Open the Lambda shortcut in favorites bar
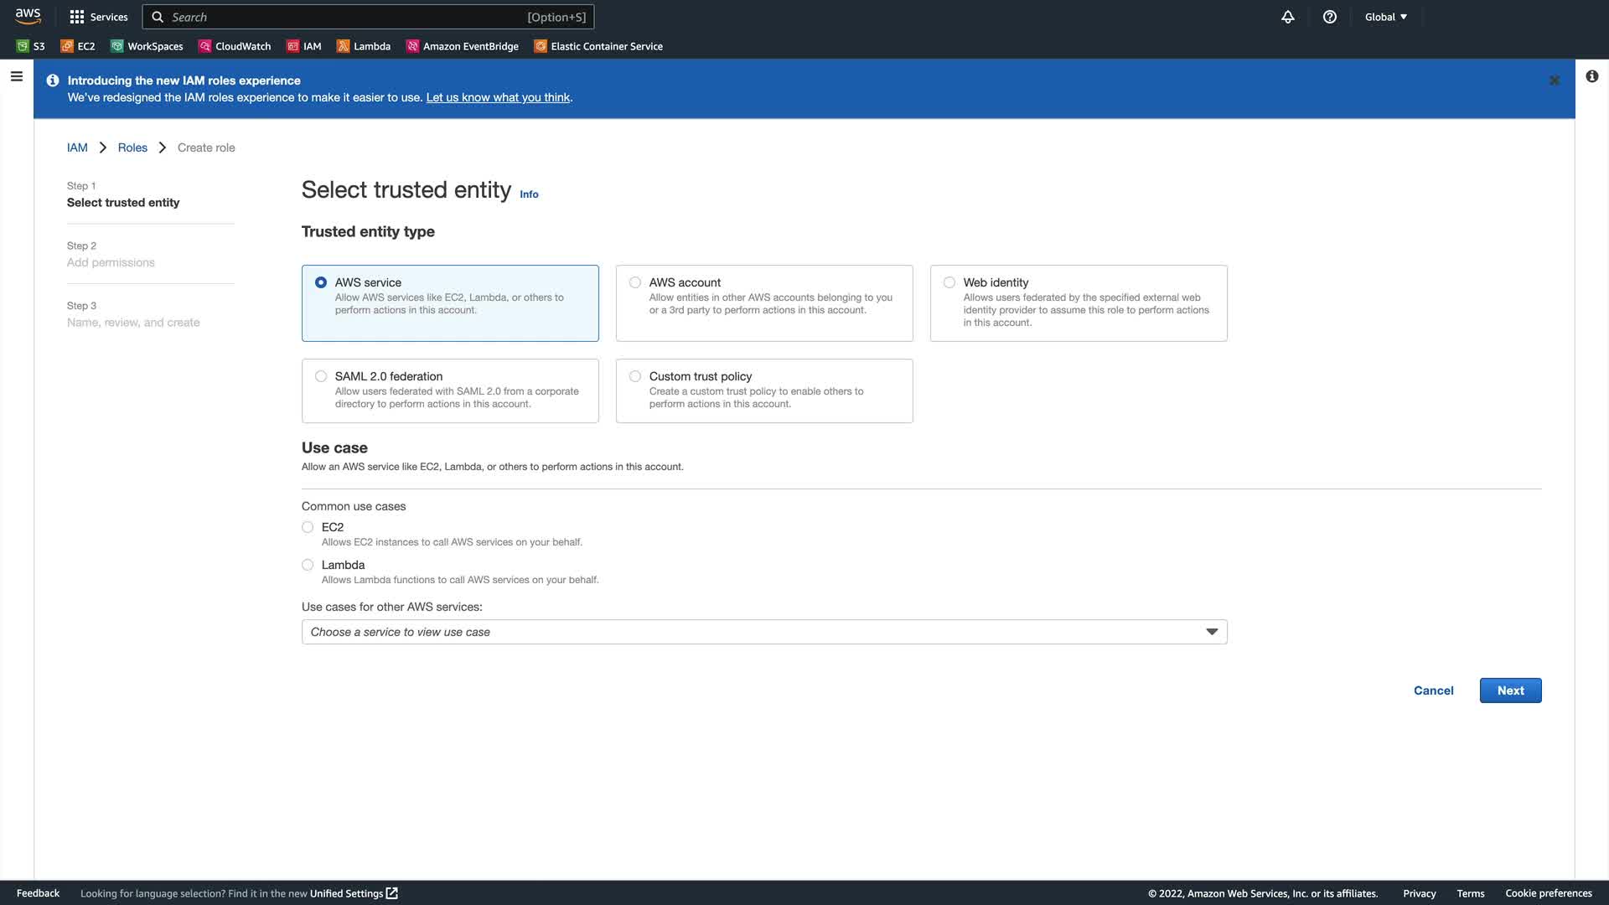Image resolution: width=1609 pixels, height=905 pixels. 364,46
